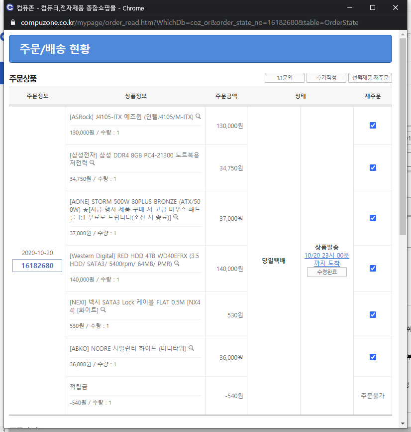Click magnifier icon beside ABKO NCORE case

click(191, 348)
